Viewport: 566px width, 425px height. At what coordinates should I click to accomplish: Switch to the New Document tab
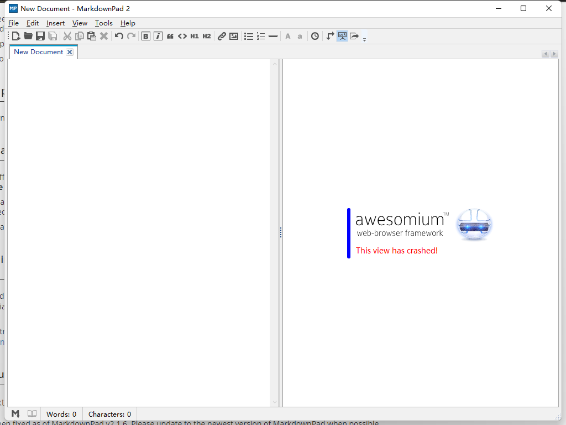[39, 51]
